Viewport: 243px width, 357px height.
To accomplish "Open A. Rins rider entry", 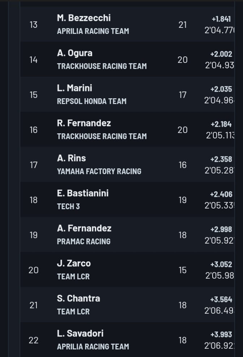I will tap(71, 158).
